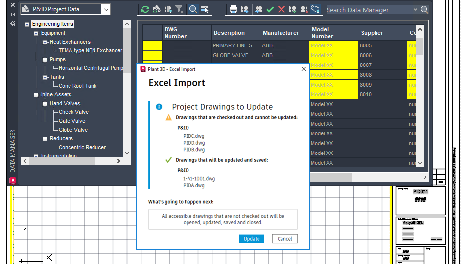Click the Cancel button in Excel Import

[x=285, y=239]
